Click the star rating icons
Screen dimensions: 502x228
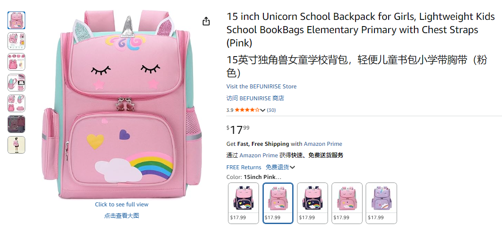(x=247, y=110)
